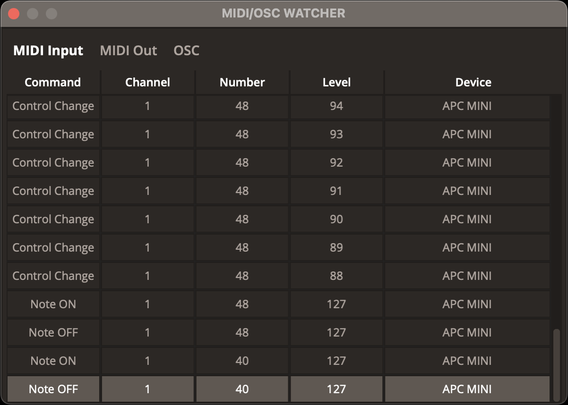Viewport: 568px width, 405px height.
Task: Click the vertical scrollbar thumb
Action: coord(557,363)
